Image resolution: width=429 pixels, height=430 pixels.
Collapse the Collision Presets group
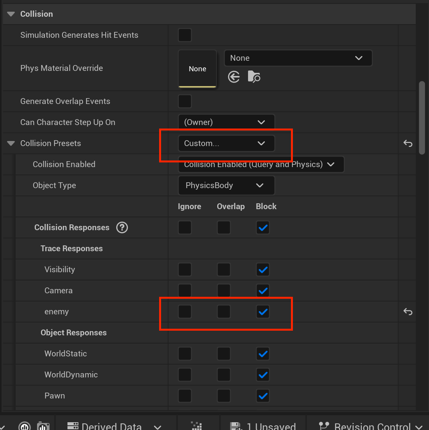(x=11, y=143)
